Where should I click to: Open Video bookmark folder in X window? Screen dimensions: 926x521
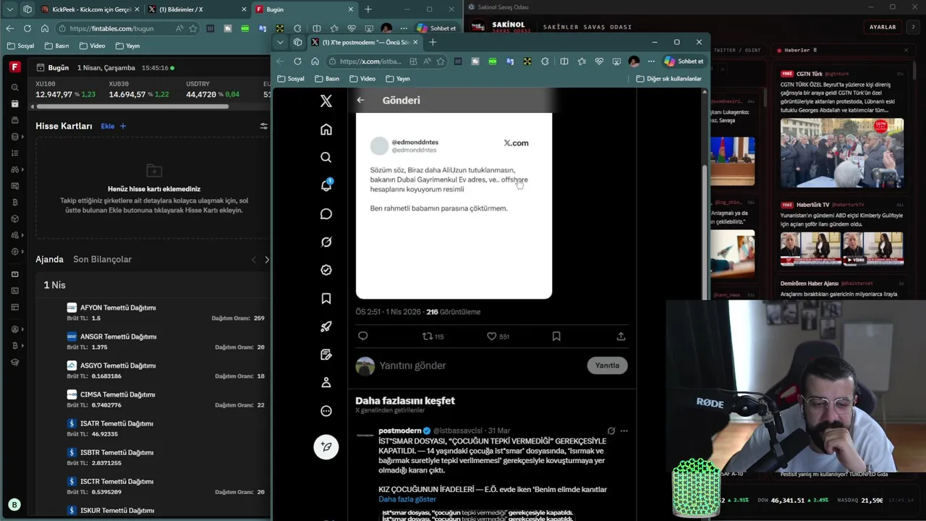[362, 78]
